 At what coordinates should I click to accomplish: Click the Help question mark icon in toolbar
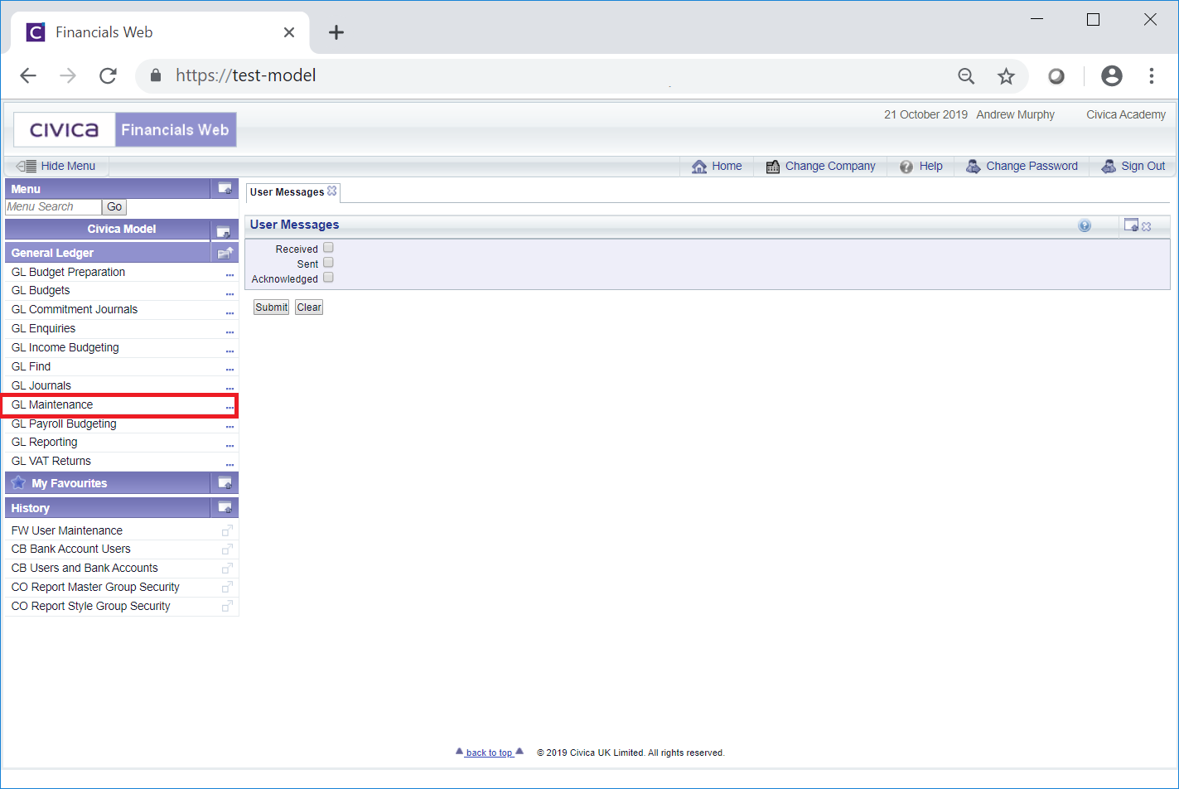906,167
